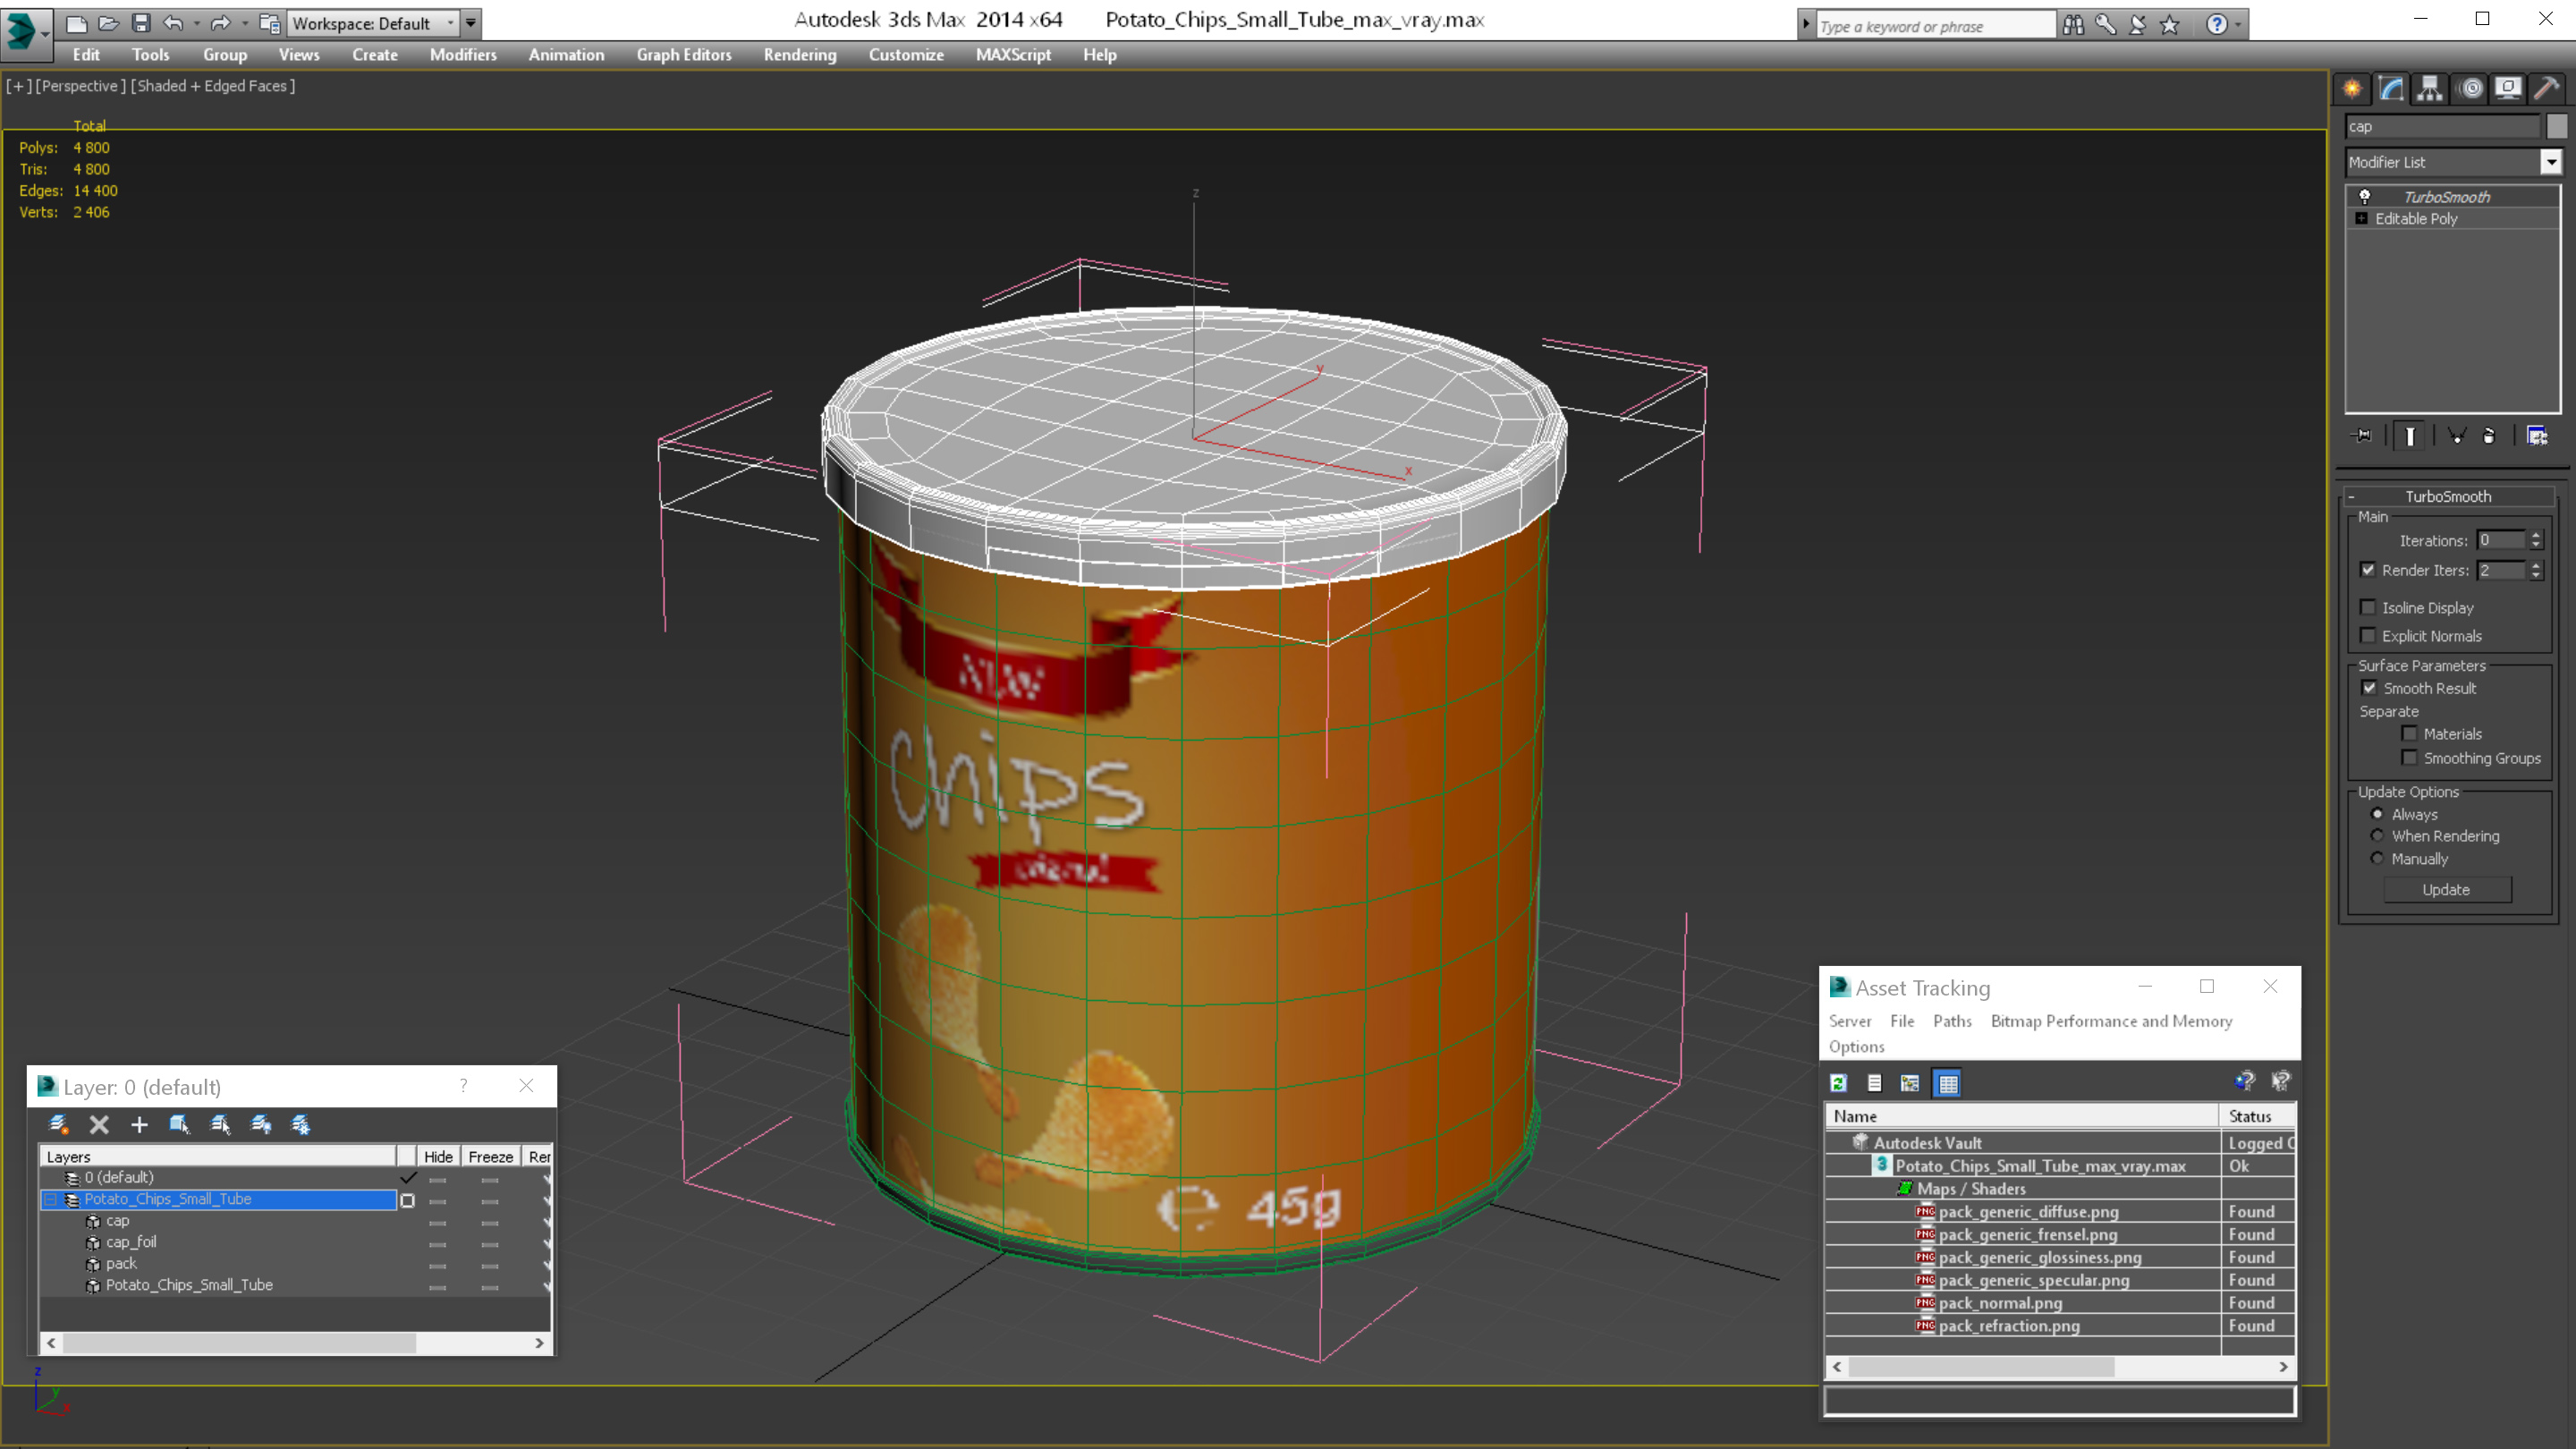The image size is (2576, 1449).
Task: Open the Redo history dropdown arrow
Action: 244,23
